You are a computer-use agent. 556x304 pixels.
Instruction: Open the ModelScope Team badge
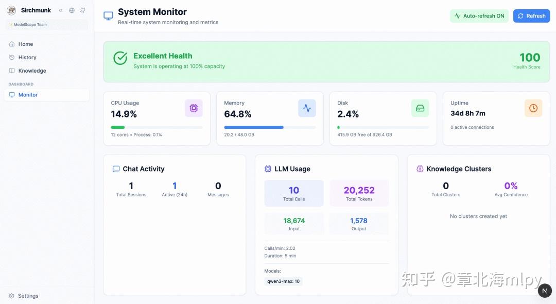click(47, 25)
